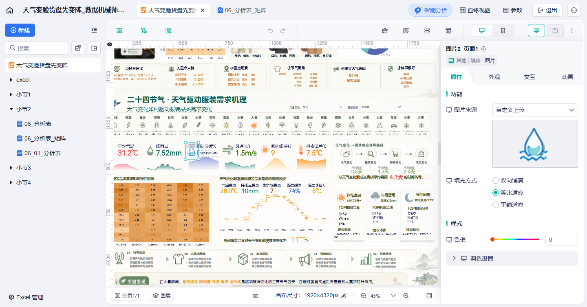This screenshot has height=307, width=587.
Task: Expand the 小节3 tree node
Action: pyautogui.click(x=11, y=168)
